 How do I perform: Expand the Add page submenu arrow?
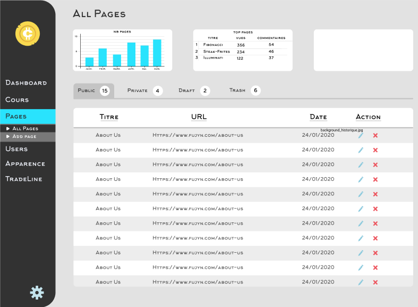click(8, 137)
